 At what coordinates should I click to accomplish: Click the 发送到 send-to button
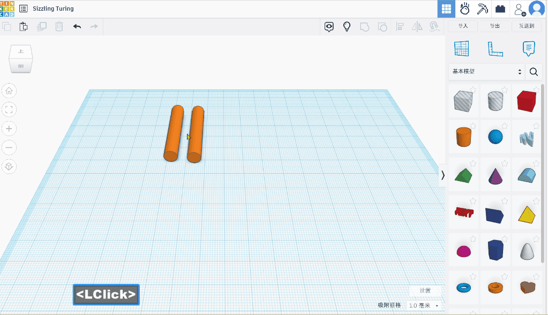click(x=527, y=26)
